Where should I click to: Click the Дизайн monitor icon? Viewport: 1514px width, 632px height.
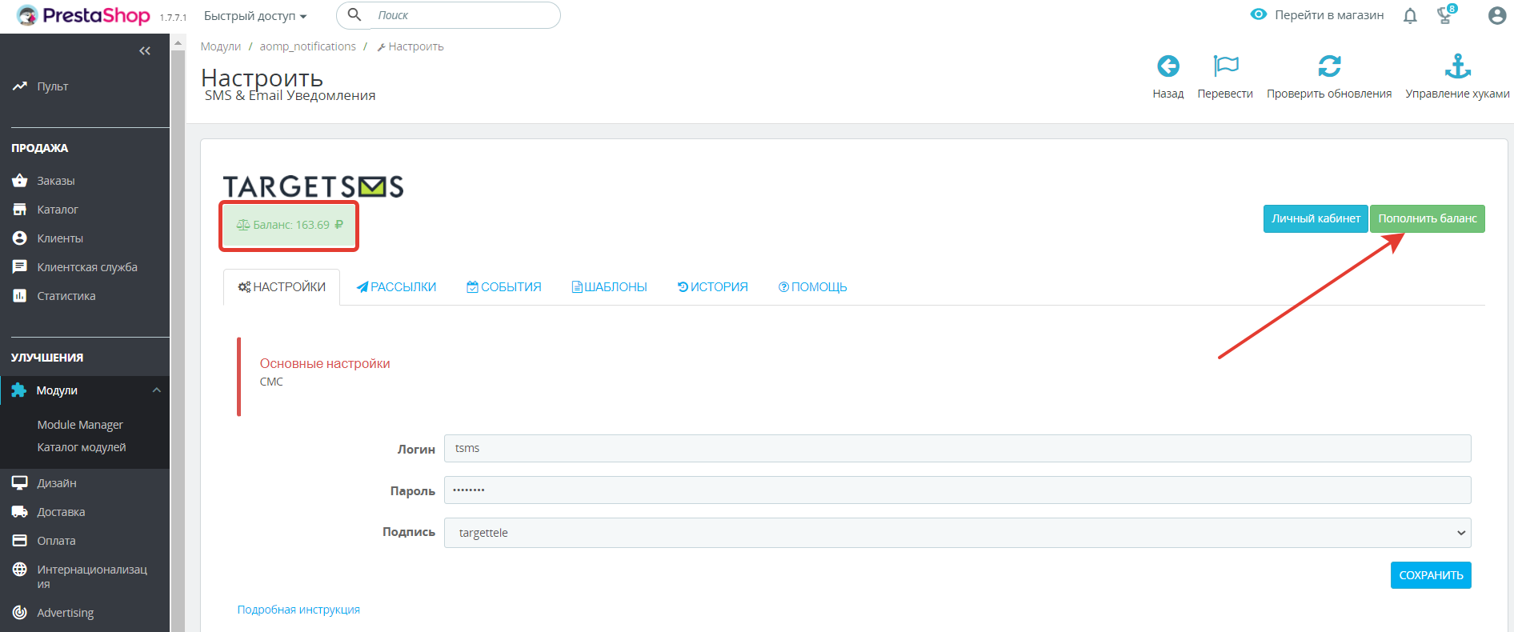pyautogui.click(x=20, y=483)
